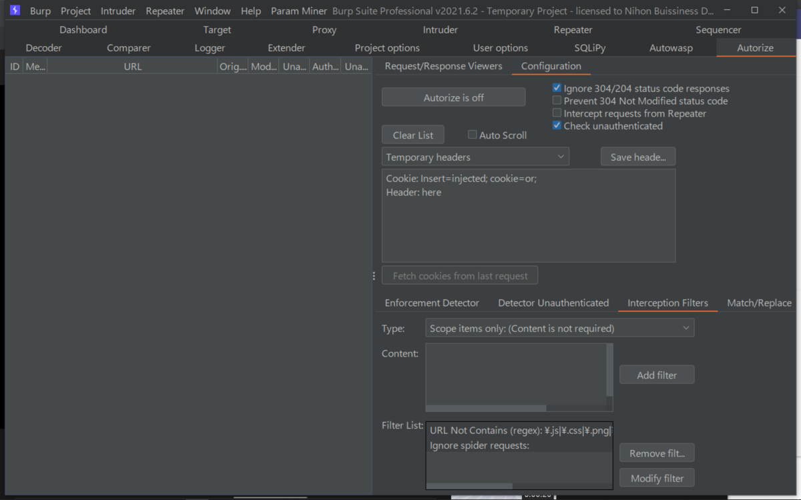Switch to the SQLiPy tab
This screenshot has width=801, height=500.
[590, 48]
